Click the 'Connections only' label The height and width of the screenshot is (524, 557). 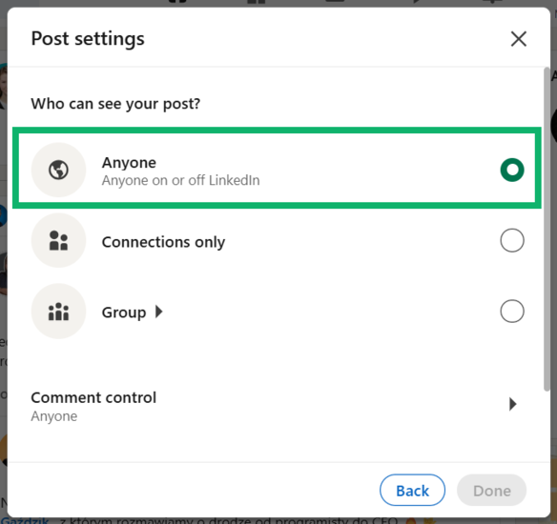(x=163, y=242)
